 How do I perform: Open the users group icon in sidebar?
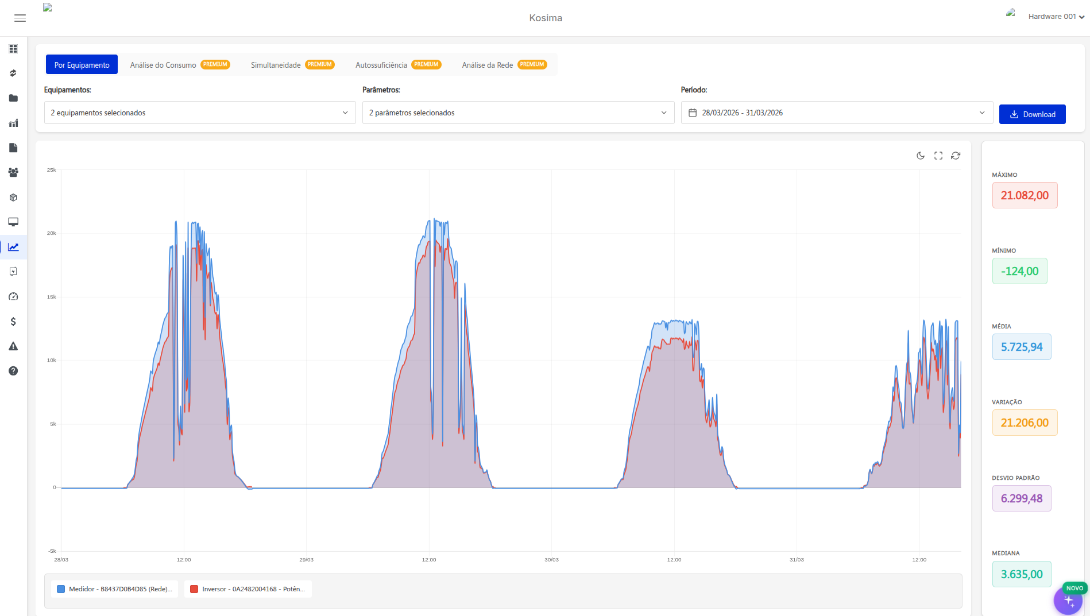pos(13,172)
